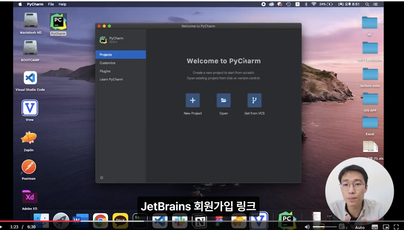Open the Help menu
This screenshot has width=404, height=230.
62,4
